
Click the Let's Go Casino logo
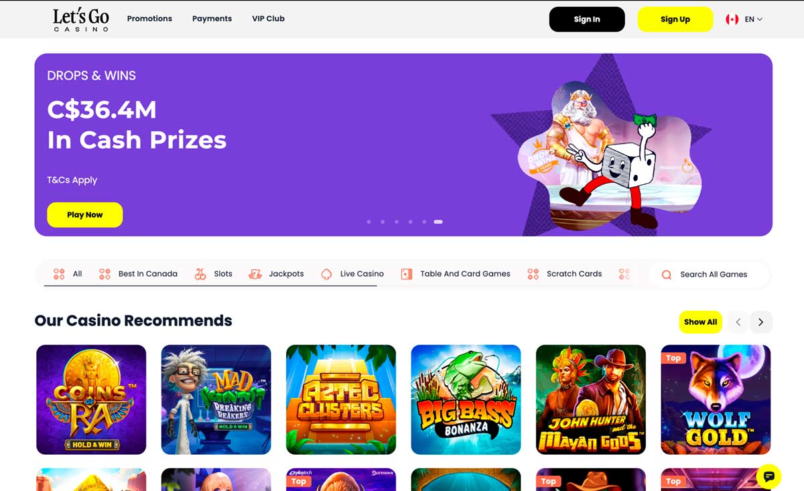pos(81,19)
